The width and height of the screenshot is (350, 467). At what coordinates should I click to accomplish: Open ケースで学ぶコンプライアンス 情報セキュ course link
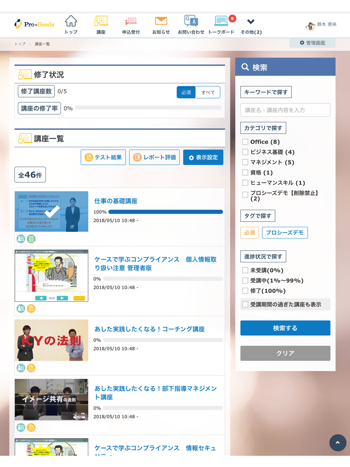click(155, 449)
